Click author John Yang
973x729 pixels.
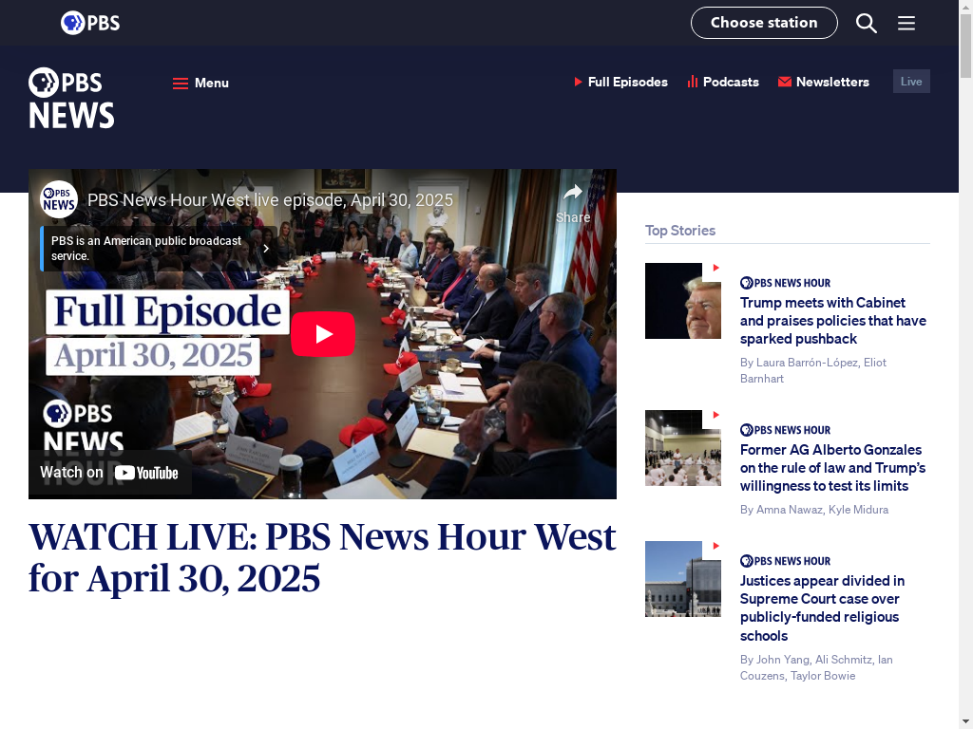[783, 660]
